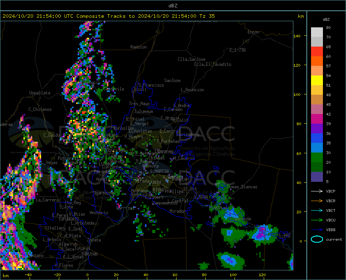346x280 pixels.
Task: Click the SanJose label near L_Asuncion
Action: (172, 80)
